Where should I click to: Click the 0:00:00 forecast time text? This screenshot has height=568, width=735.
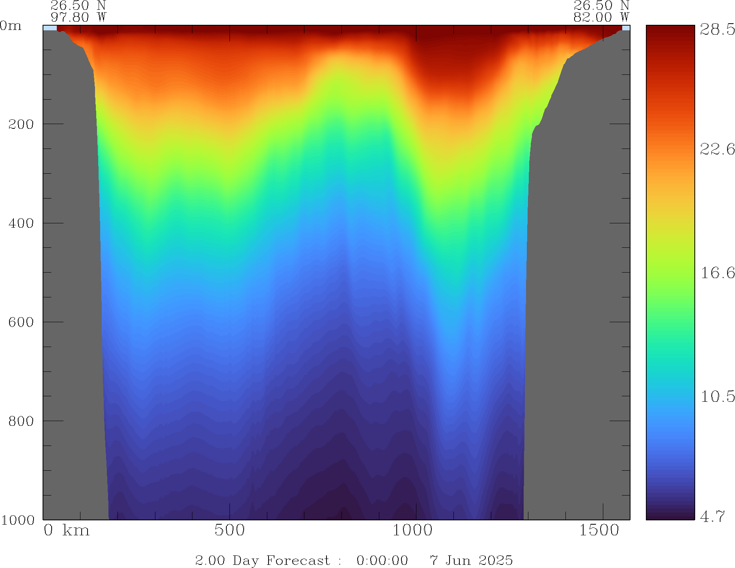(x=382, y=561)
